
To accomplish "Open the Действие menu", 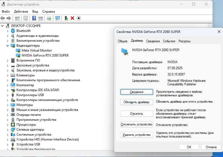I will coord(21,12).
